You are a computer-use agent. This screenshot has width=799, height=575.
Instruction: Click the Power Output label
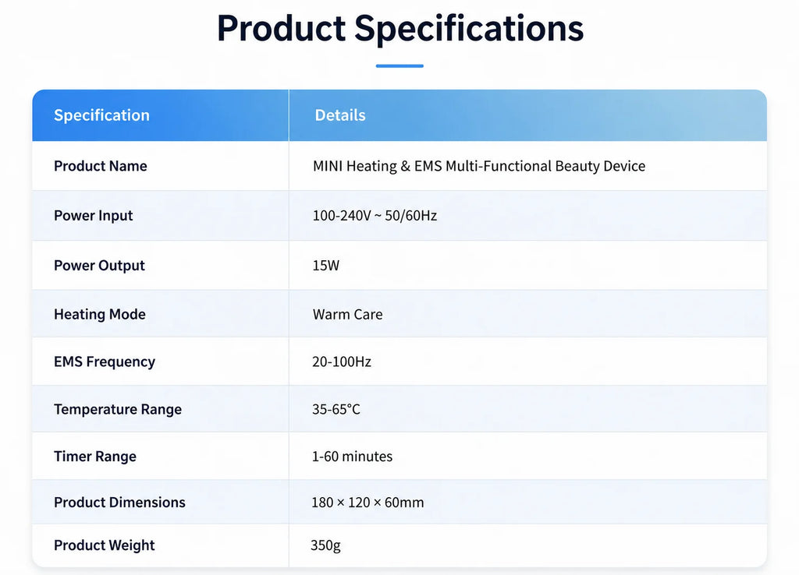point(99,266)
